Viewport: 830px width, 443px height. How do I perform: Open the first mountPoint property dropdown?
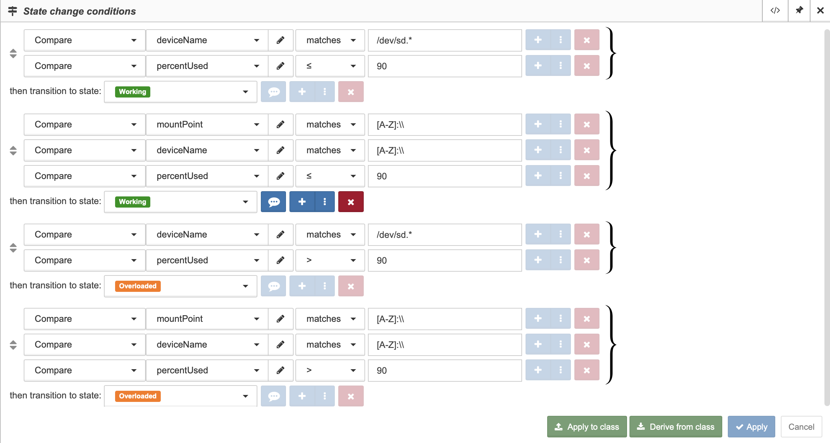[207, 124]
